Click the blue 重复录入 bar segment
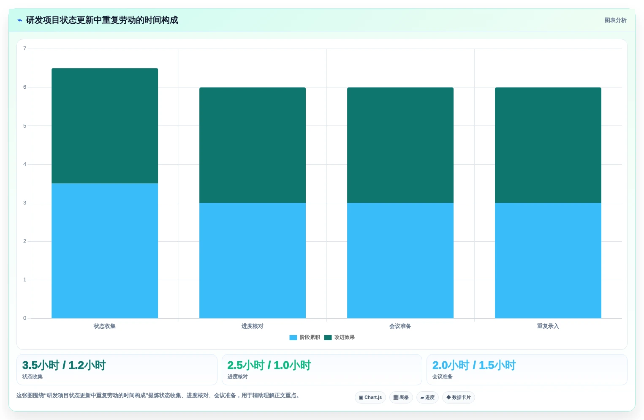644x420 pixels. point(548,260)
